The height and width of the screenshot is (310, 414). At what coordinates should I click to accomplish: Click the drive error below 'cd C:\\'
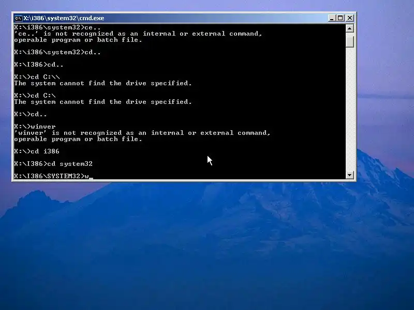pyautogui.click(x=103, y=83)
